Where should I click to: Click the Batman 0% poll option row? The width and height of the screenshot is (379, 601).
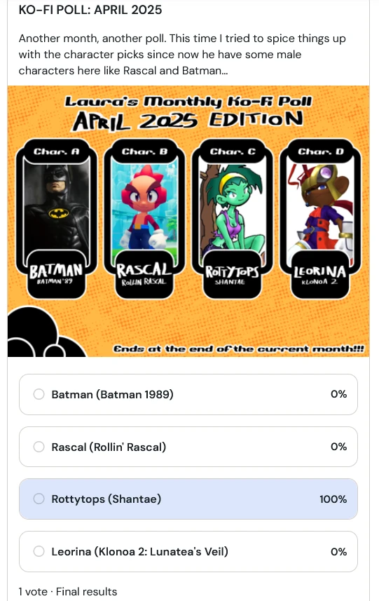(188, 394)
